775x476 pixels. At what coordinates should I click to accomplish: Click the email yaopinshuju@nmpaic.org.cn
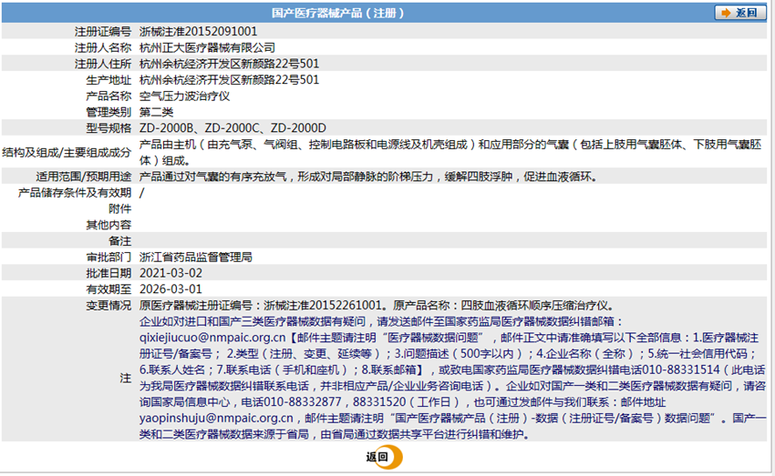[x=216, y=419]
